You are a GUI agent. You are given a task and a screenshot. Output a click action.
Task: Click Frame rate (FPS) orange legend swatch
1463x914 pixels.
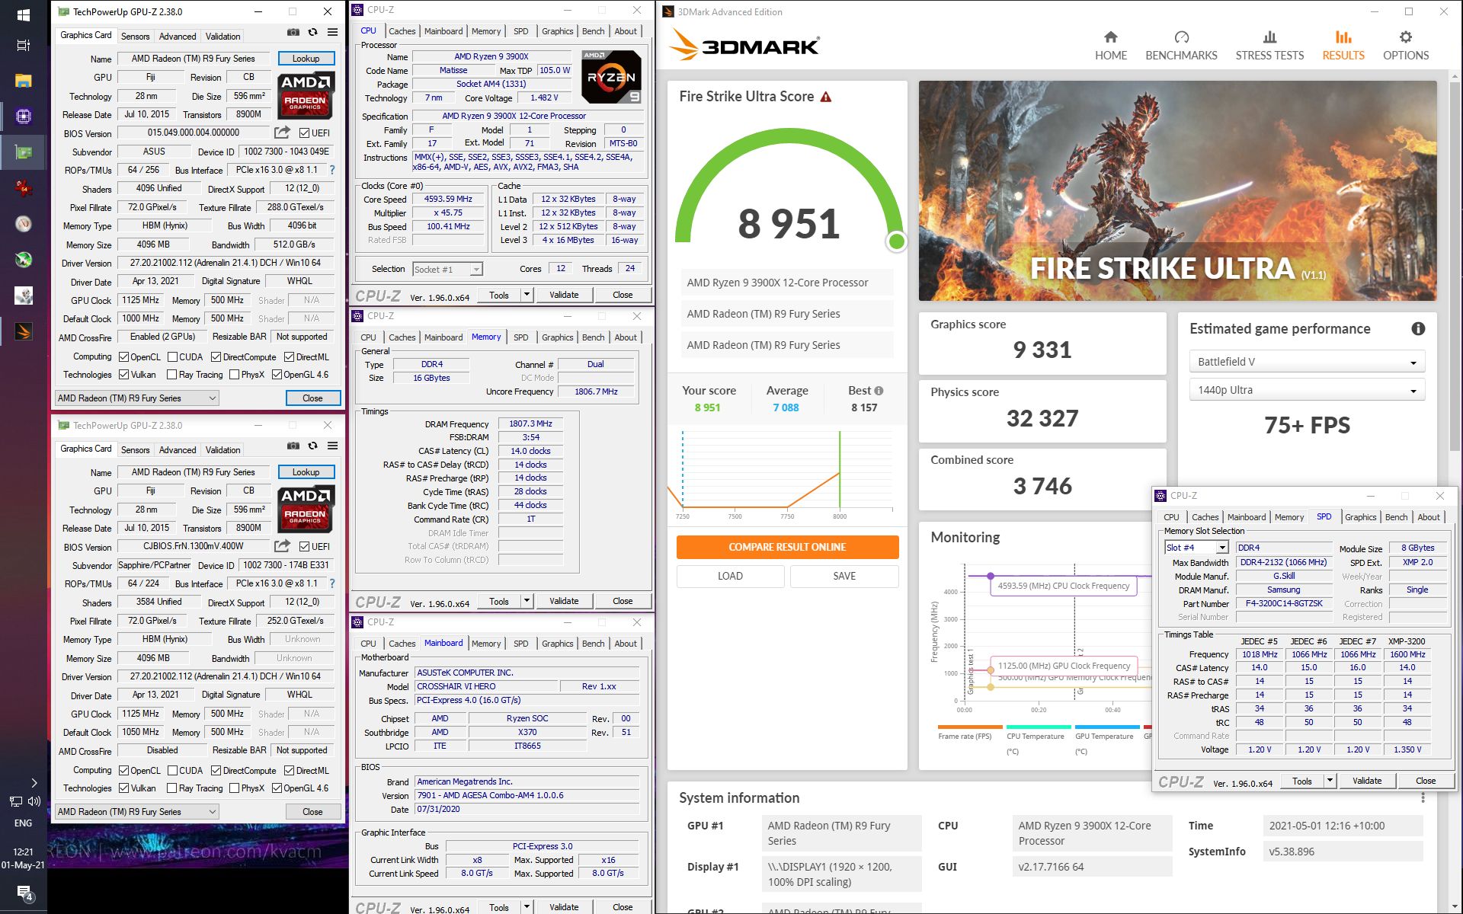969,727
